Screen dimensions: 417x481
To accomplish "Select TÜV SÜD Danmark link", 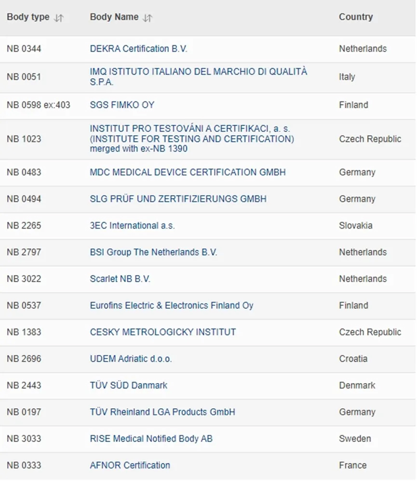I will point(129,385).
